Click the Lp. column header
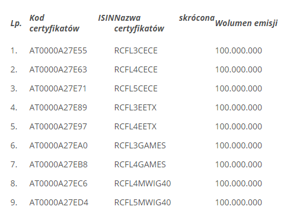287x216 pixels. point(16,24)
